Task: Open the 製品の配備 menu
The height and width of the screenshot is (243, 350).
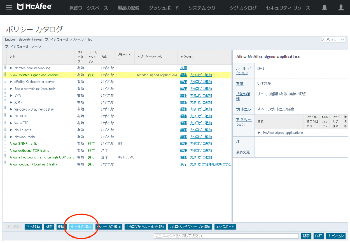Action: [129, 8]
